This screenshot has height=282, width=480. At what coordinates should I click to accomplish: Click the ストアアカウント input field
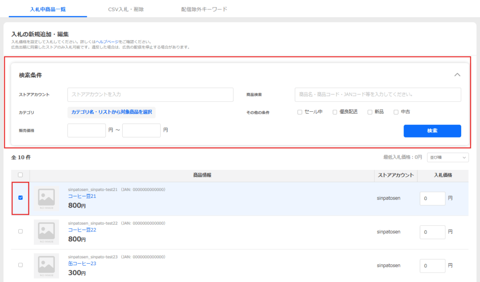[x=150, y=94]
